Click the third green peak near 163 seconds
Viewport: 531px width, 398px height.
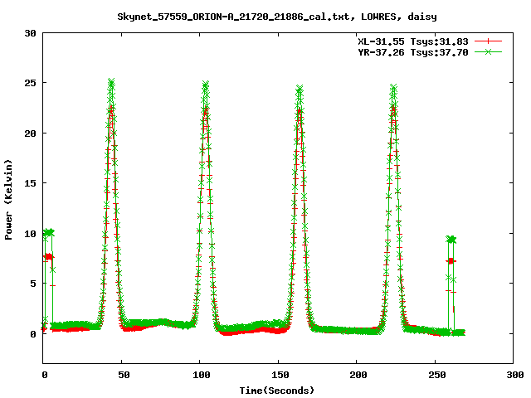300,89
